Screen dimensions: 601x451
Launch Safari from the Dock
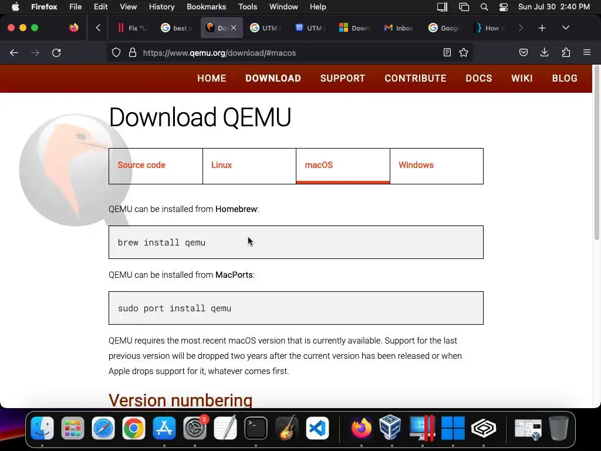point(103,428)
